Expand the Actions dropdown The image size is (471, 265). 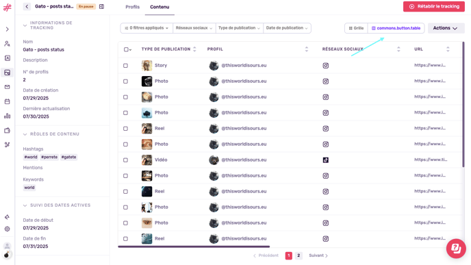click(446, 28)
